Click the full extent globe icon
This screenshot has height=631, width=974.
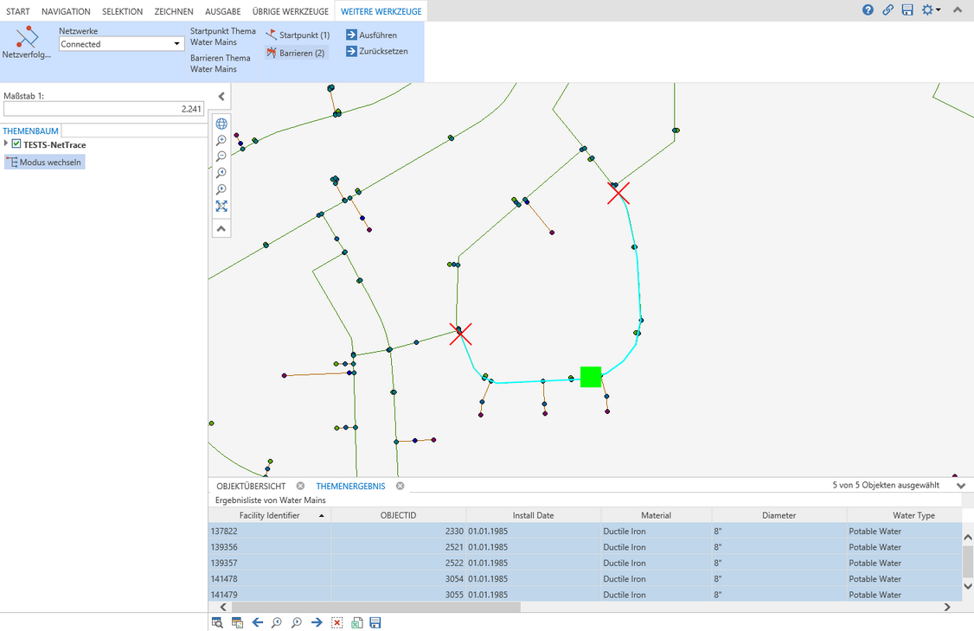[x=221, y=124]
